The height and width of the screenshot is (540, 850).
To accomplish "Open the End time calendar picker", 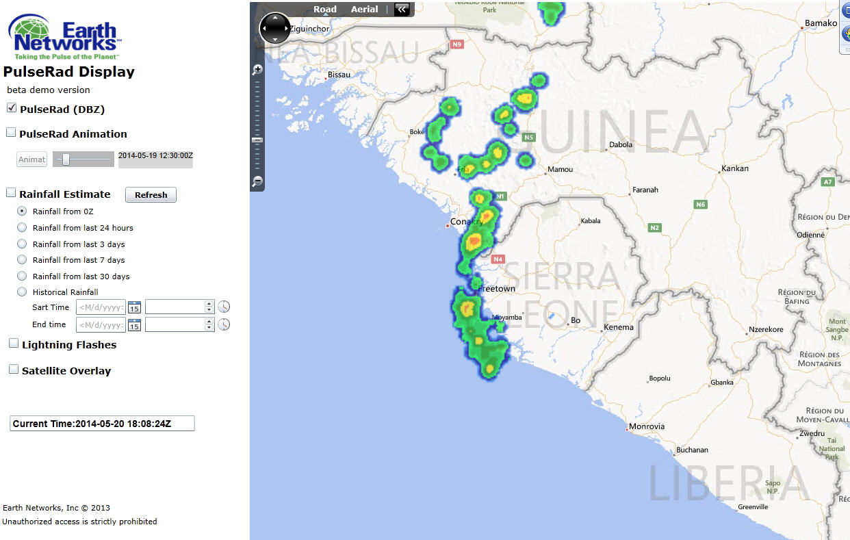I will (x=134, y=324).
